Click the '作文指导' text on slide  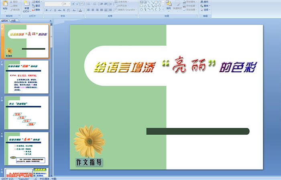(x=89, y=162)
